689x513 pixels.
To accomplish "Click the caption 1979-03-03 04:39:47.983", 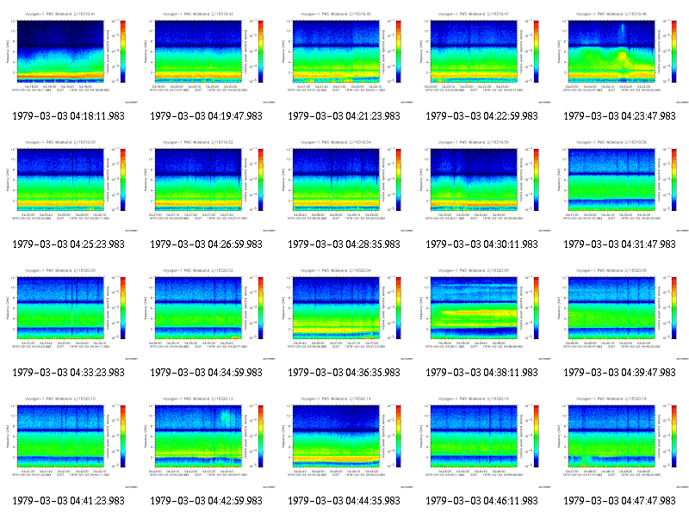I will coord(619,373).
